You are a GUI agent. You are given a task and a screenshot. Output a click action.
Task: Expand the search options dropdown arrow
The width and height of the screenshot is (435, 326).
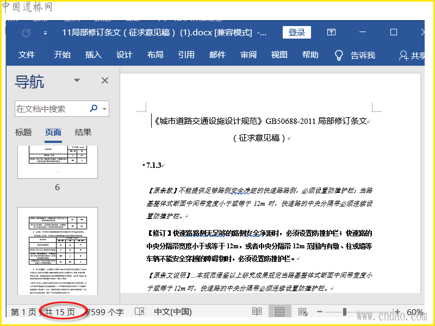click(x=104, y=109)
